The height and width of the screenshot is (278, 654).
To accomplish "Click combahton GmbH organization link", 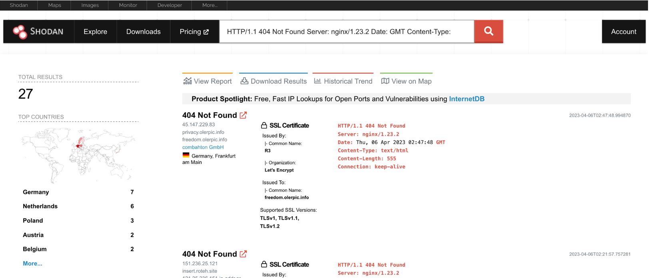I will pyautogui.click(x=203, y=147).
